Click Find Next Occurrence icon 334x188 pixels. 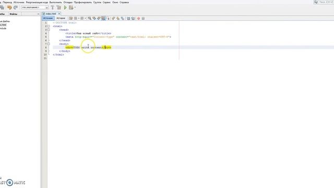tap(99, 18)
